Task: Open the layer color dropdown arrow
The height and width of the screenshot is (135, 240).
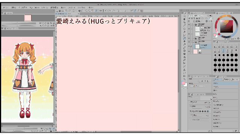Action: pyautogui.click(x=212, y=18)
